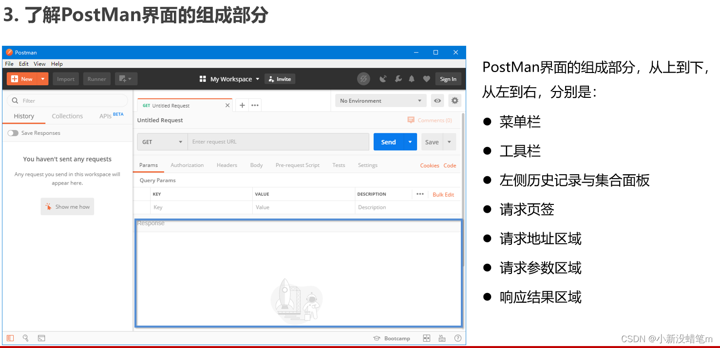Image resolution: width=720 pixels, height=348 pixels.
Task: Click the Comments (0) link
Action: [430, 120]
